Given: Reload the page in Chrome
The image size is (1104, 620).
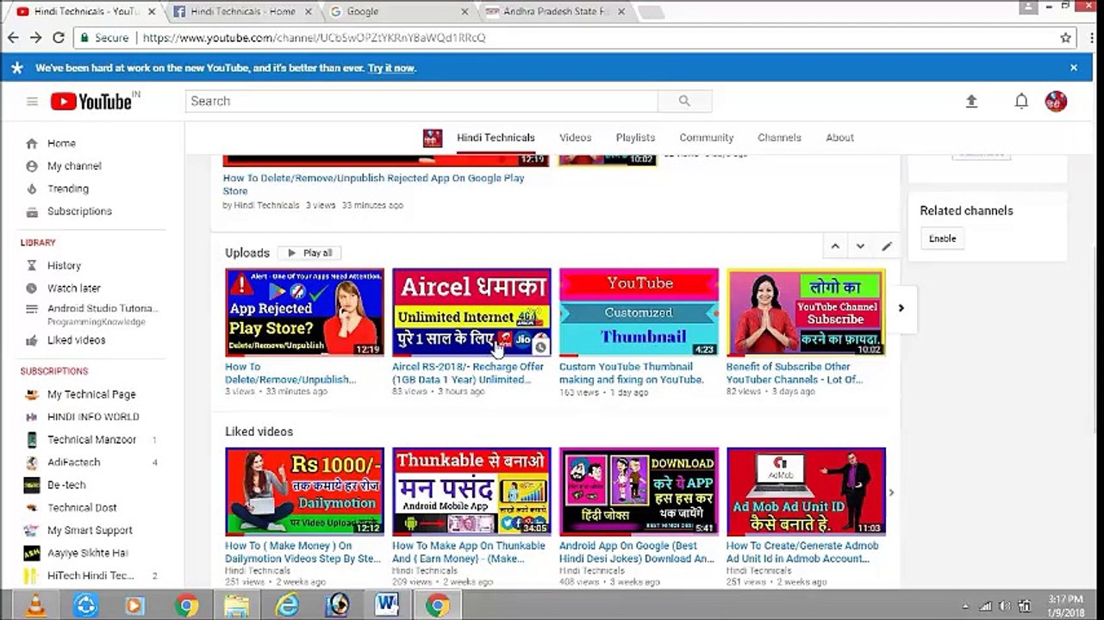Looking at the screenshot, I should click(59, 38).
